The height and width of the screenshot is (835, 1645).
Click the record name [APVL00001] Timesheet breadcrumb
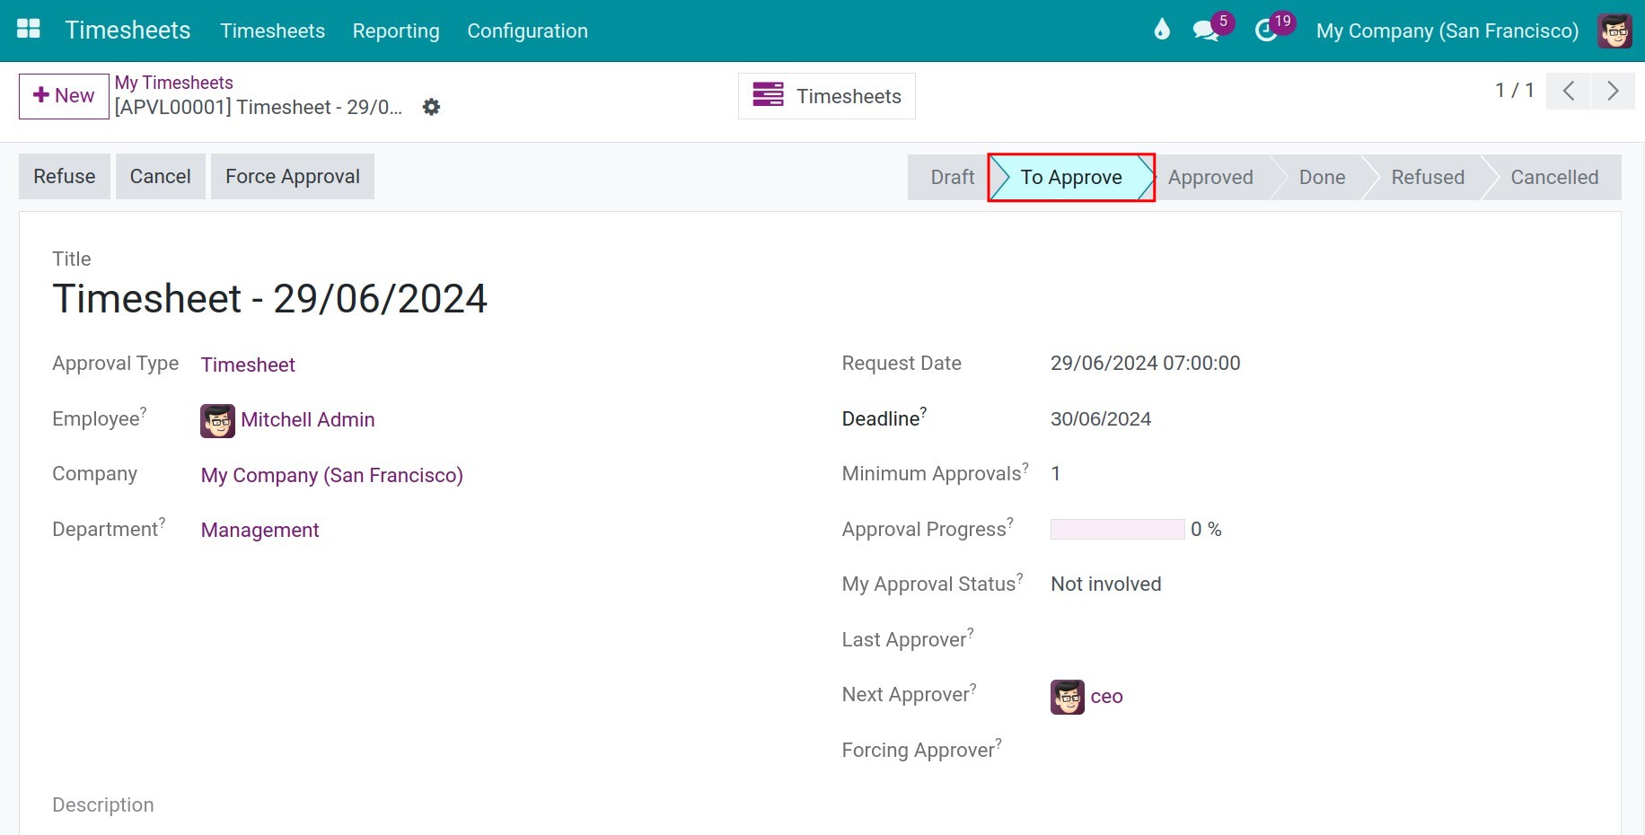click(x=259, y=108)
